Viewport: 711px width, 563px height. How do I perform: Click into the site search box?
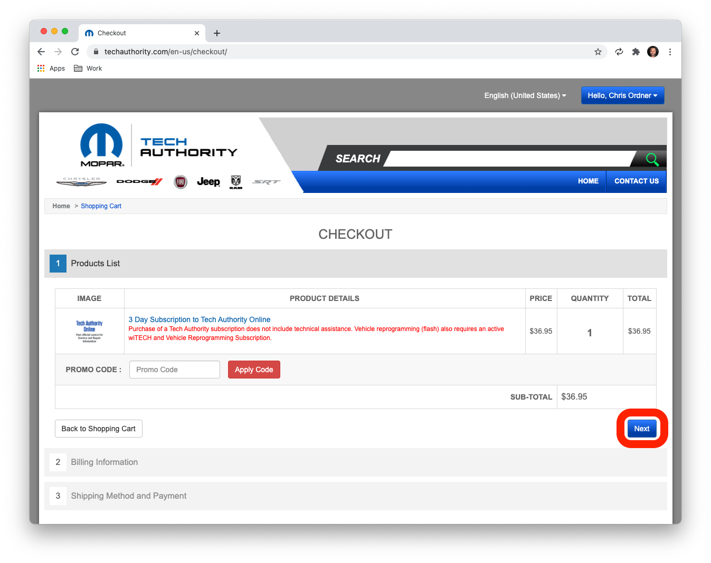[509, 159]
